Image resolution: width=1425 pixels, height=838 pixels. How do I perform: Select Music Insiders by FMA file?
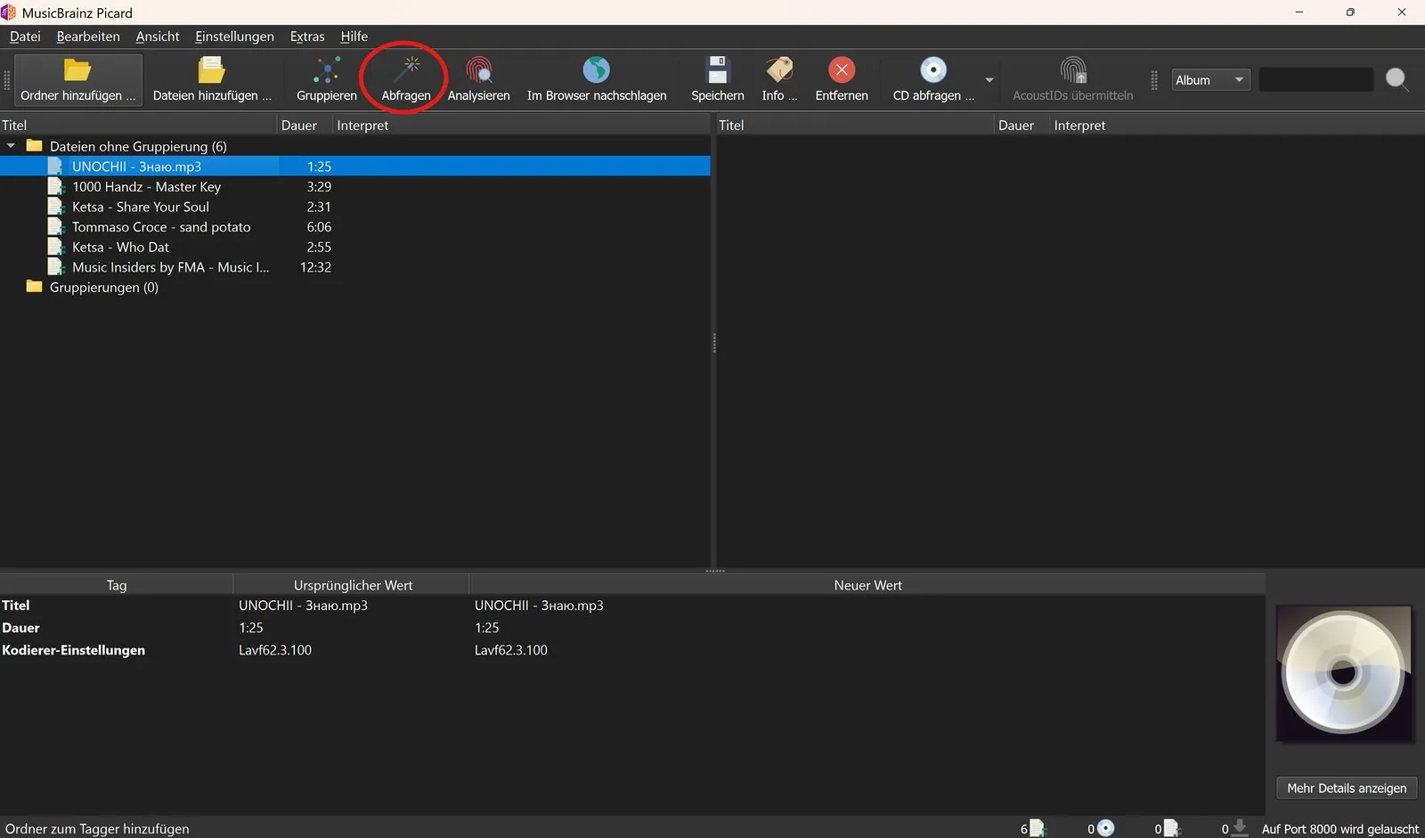click(x=170, y=267)
